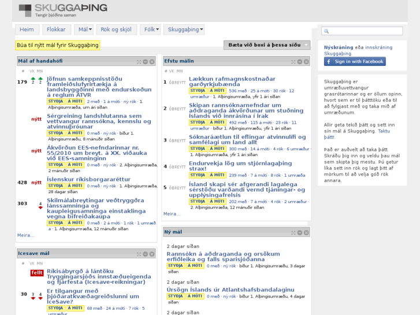Minimize the 'Ný mál' box
Image resolution: width=420 pixels, height=315 pixels.
pos(300,233)
